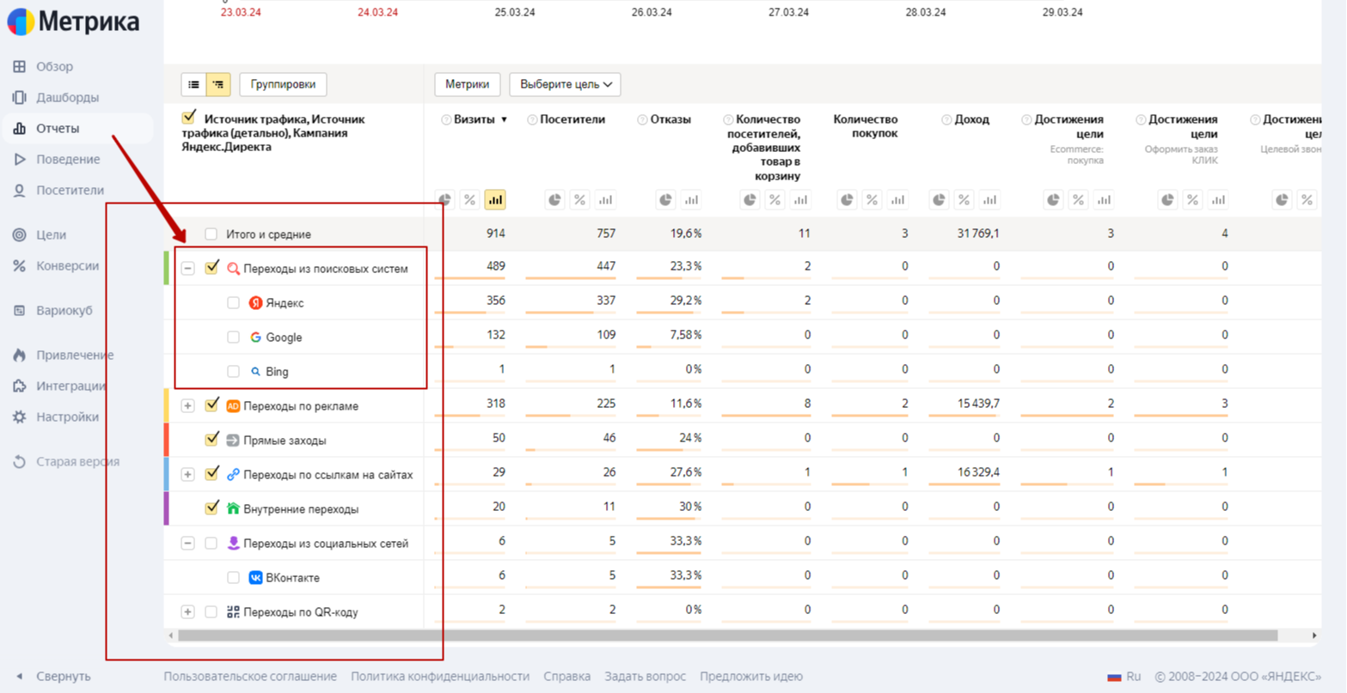Viewport: 1347px width, 693px height.
Task: Select pie chart icon under Доход
Action: 940,200
